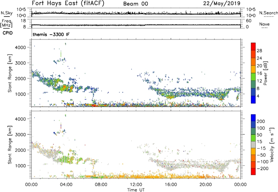This screenshot has width=278, height=192.
Task: Click the '20:00' time axis label
Action: tap(205, 185)
